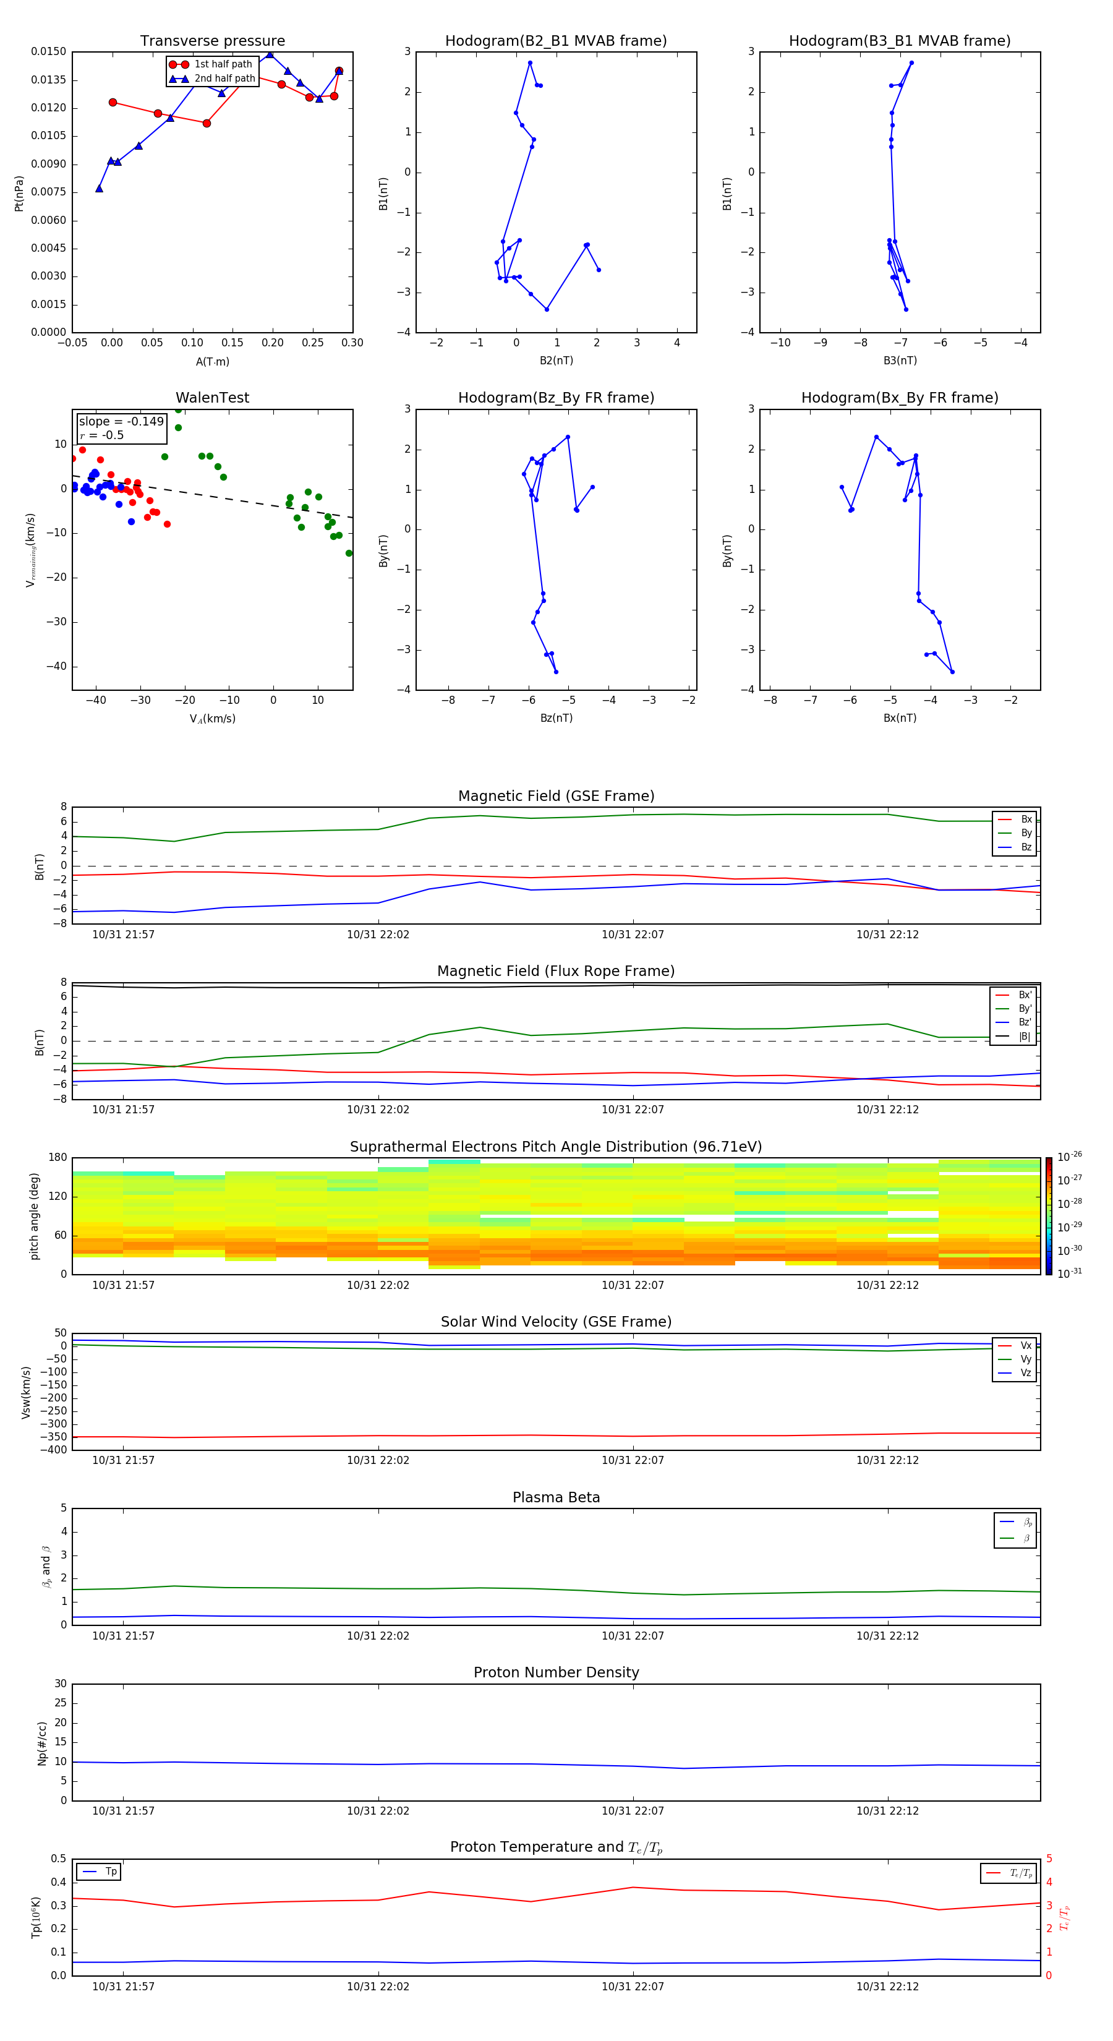
Task: Click the 'Vremaining(km/s)' y-axis label
Action: coord(30,550)
